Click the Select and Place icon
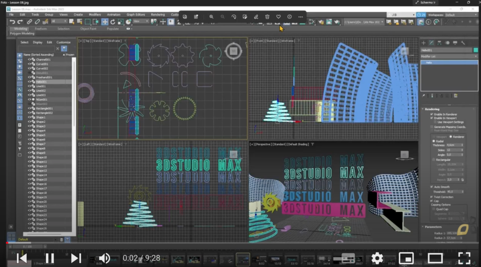The height and width of the screenshot is (267, 481). [x=129, y=22]
